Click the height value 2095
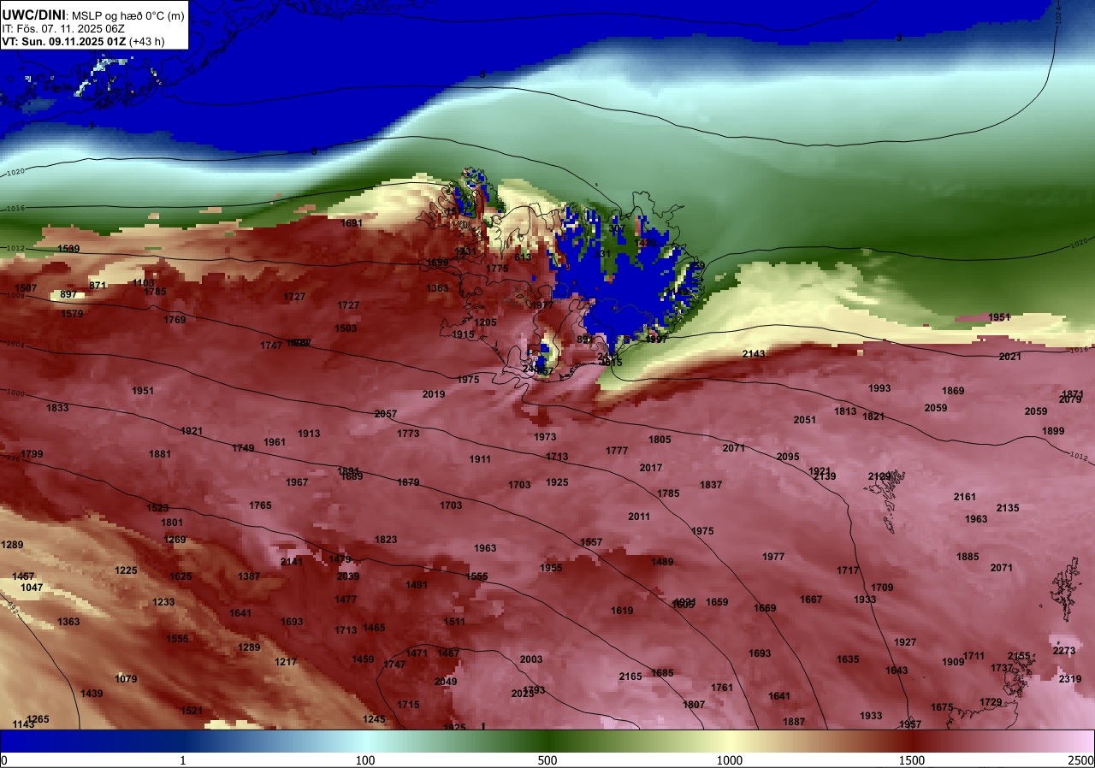This screenshot has width=1095, height=768. (x=788, y=457)
